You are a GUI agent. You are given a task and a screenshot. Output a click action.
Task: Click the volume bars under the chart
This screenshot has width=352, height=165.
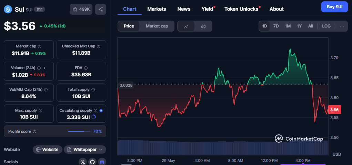223,148
